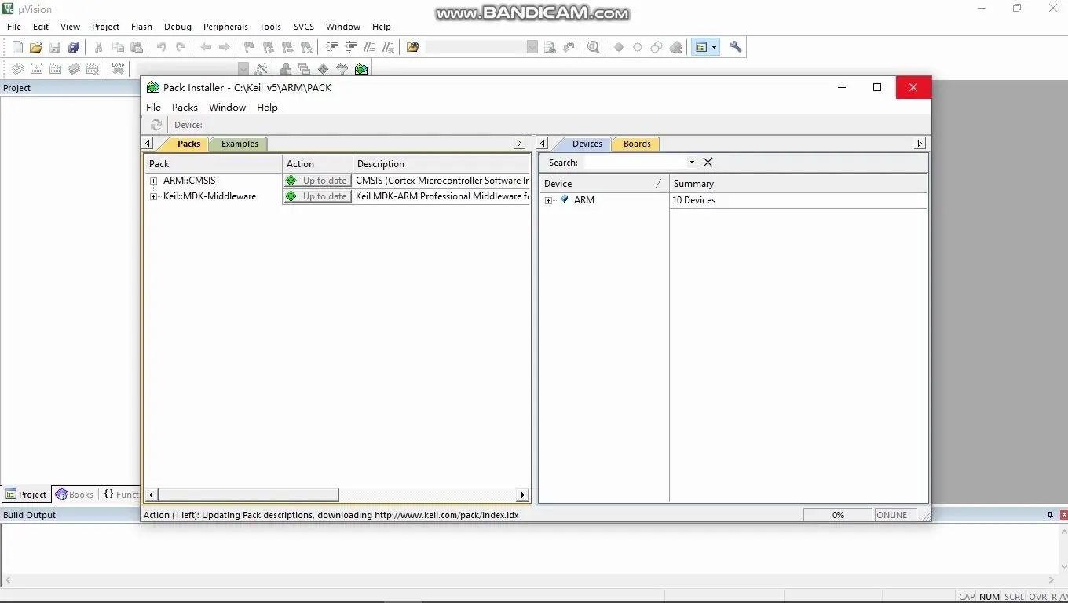Expand the ARM device node
Screen dimensions: 1068x603
point(548,200)
